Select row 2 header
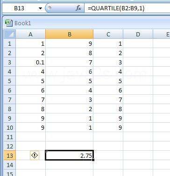 [10, 53]
